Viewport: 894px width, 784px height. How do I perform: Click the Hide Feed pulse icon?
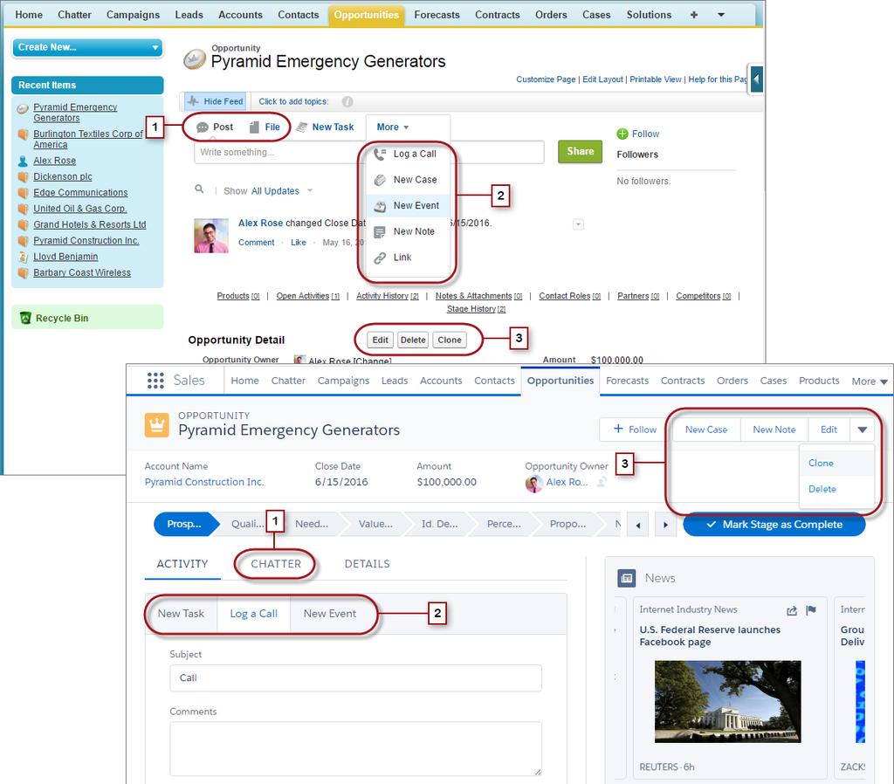click(193, 101)
